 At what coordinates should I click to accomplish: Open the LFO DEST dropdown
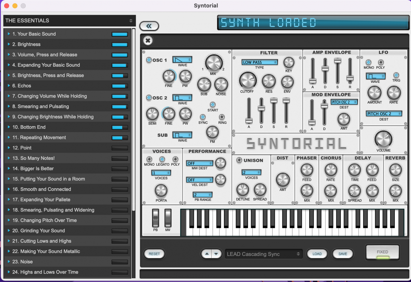pos(384,114)
